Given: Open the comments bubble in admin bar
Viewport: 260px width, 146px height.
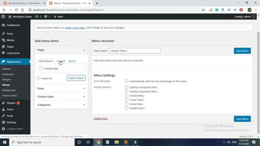Looking at the screenshot, I should pos(47,17).
